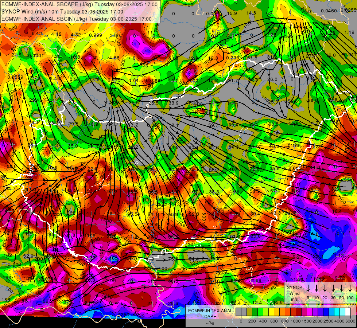
Task: Click the SYNOP Wind 10m header line
Action: tap(62, 12)
